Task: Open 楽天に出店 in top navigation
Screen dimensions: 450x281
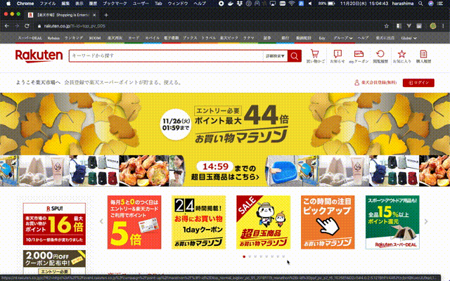Action: point(385,38)
